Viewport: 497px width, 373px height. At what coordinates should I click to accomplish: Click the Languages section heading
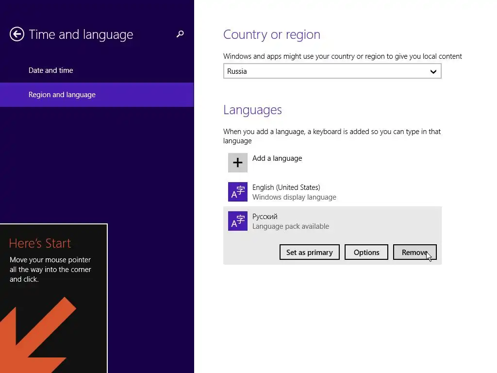pos(252,110)
